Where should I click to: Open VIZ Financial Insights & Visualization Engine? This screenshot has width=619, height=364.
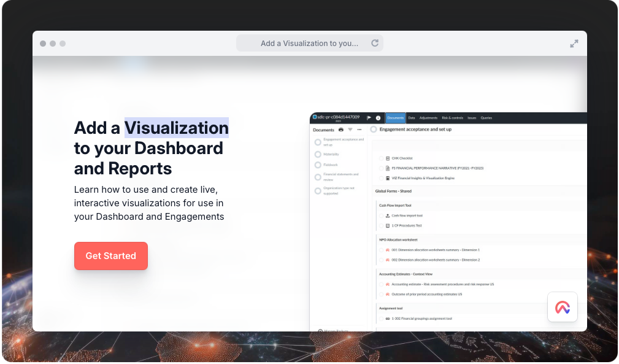coord(423,178)
